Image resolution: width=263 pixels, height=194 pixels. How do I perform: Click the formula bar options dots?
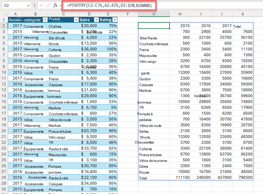(x=35, y=5)
